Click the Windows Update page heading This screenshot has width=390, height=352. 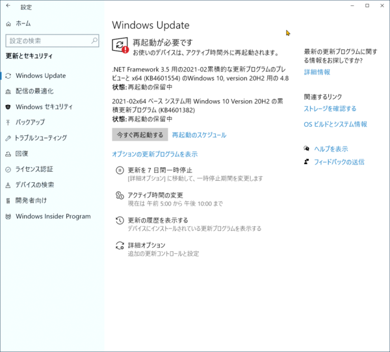151,25
